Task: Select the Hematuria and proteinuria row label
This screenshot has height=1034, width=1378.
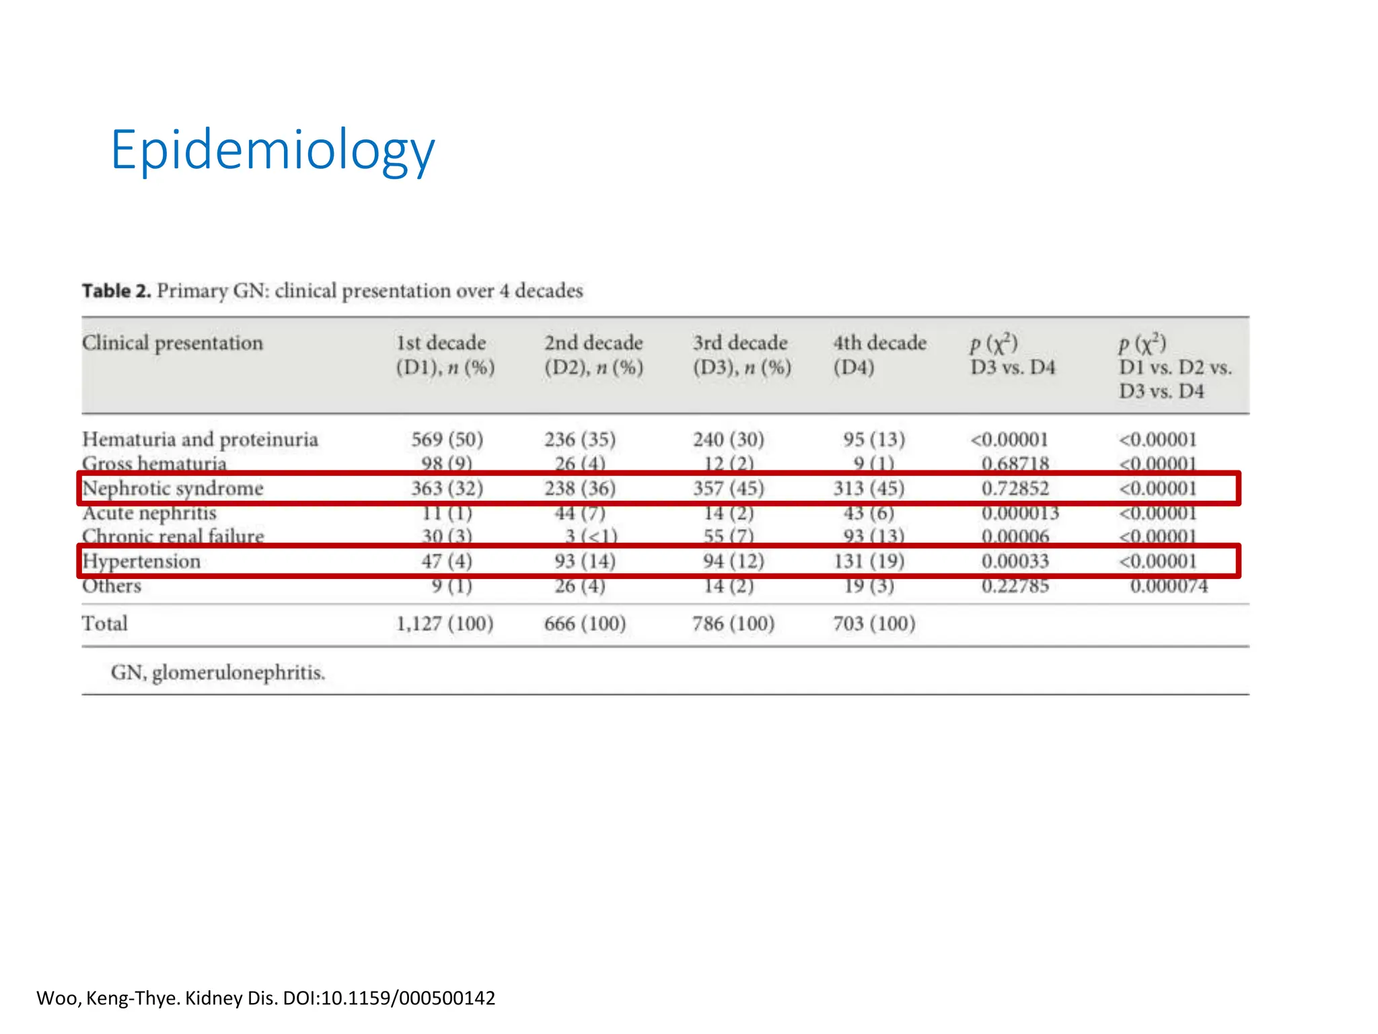Action: pyautogui.click(x=200, y=440)
